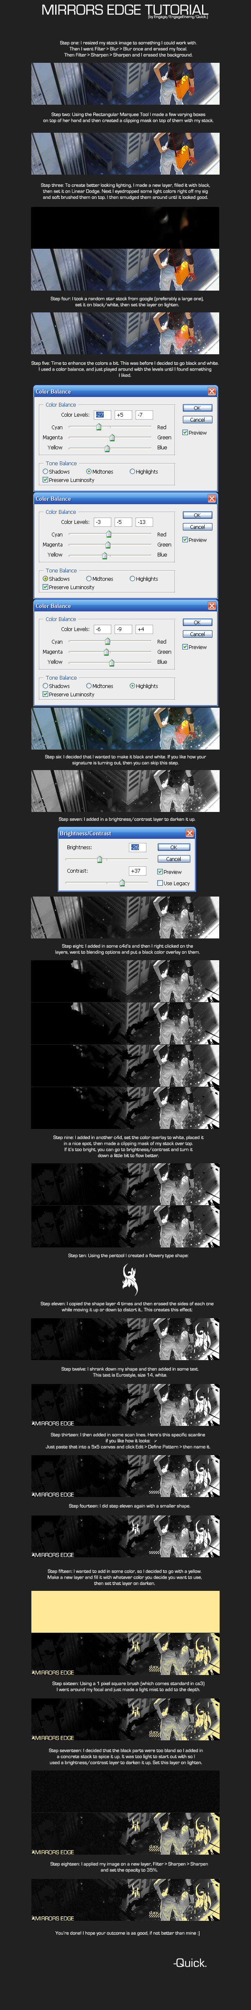Image resolution: width=251 pixels, height=2010 pixels.
Task: Click the Contrast value field showing +37
Action: pyautogui.click(x=137, y=870)
